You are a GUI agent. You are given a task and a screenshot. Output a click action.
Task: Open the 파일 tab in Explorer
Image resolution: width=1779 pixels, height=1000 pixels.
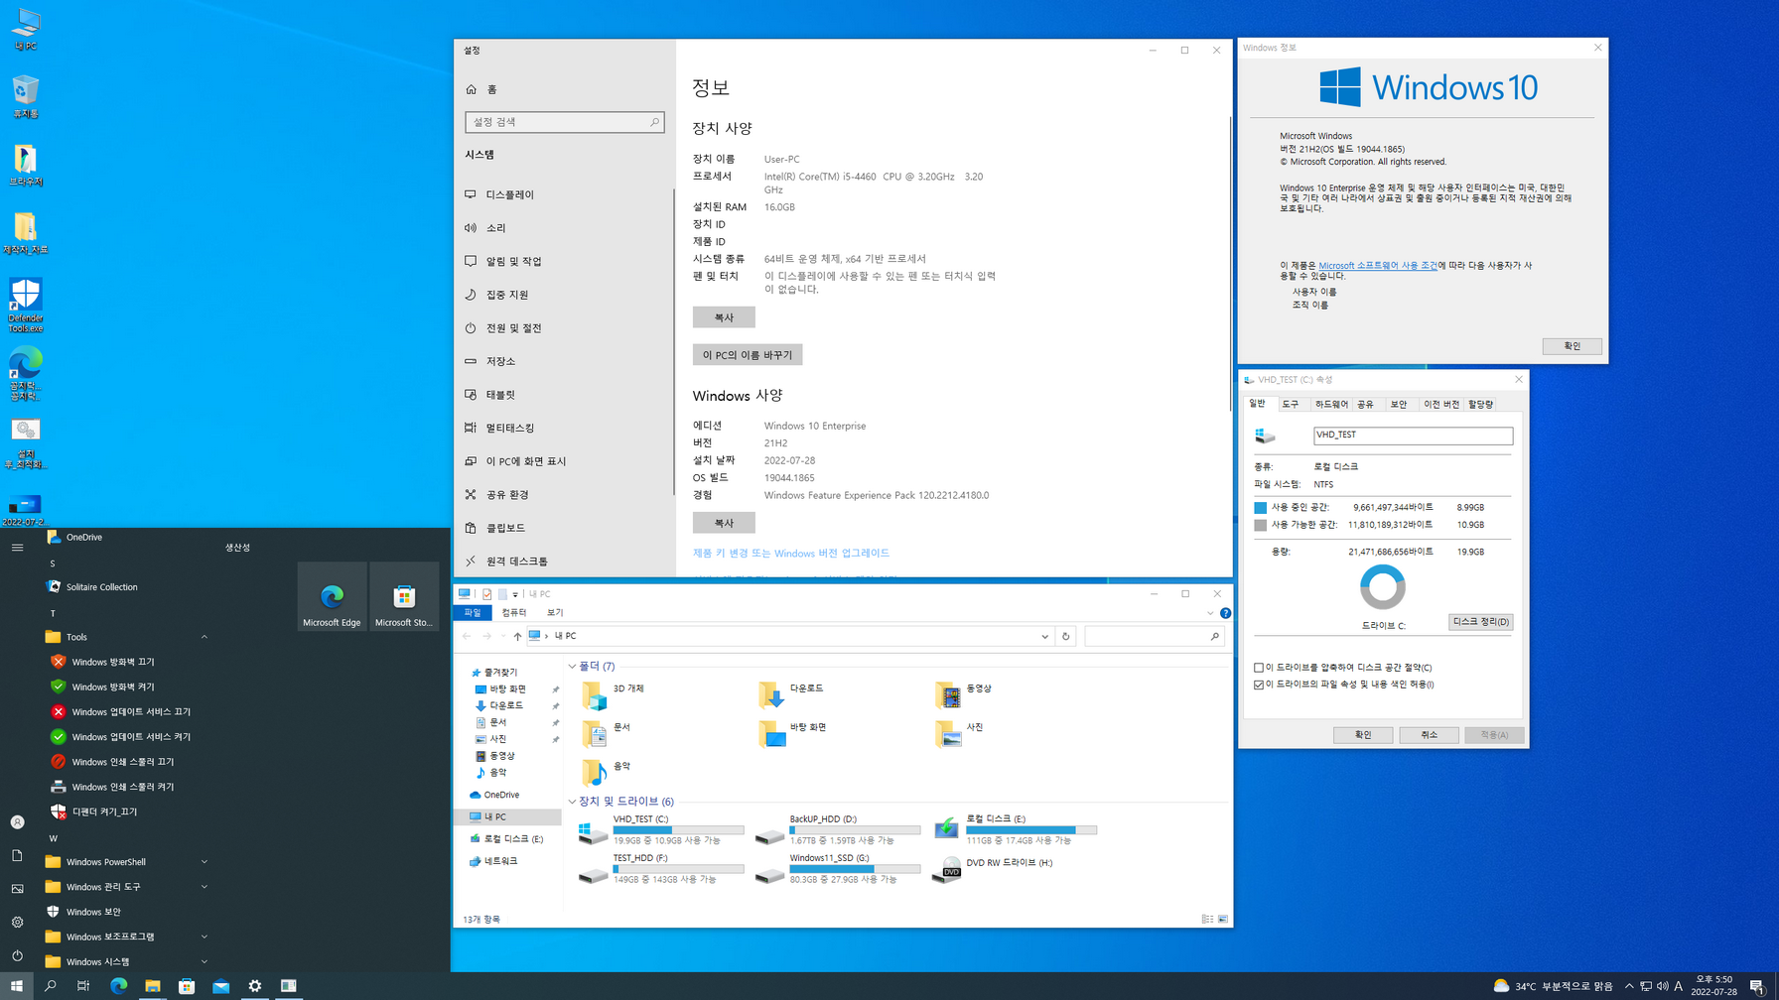click(x=473, y=613)
